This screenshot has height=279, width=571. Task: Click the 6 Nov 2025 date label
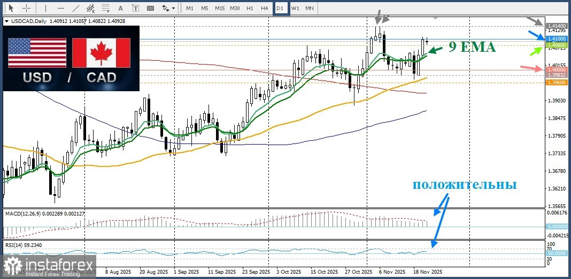(392, 272)
